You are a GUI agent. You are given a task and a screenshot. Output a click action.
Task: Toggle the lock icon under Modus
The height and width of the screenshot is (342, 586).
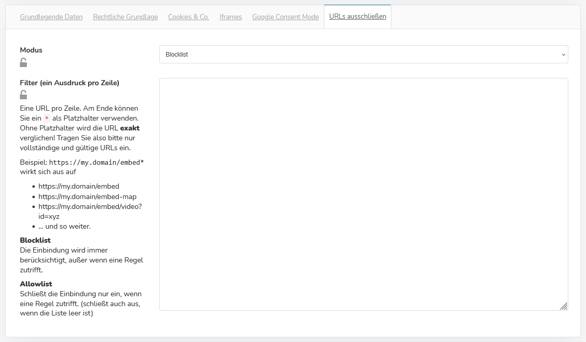pyautogui.click(x=23, y=63)
